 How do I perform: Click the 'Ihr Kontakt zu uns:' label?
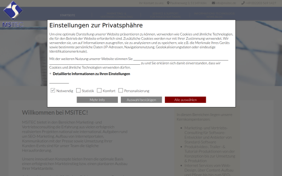[x=151, y=3]
